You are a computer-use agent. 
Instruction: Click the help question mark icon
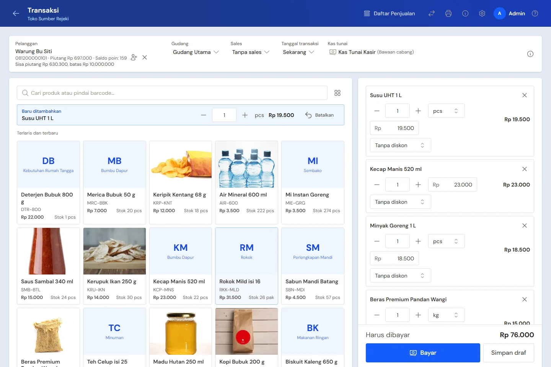tap(535, 13)
